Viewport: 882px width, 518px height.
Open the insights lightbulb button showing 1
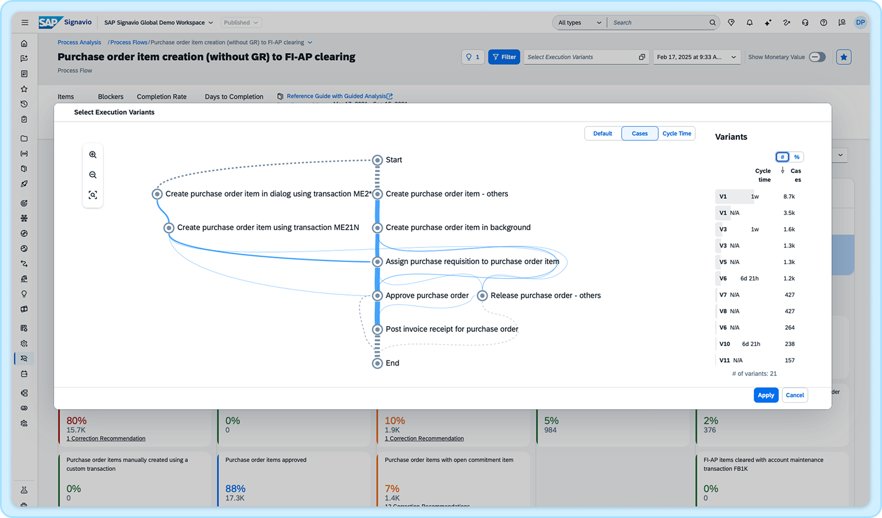[x=473, y=57]
